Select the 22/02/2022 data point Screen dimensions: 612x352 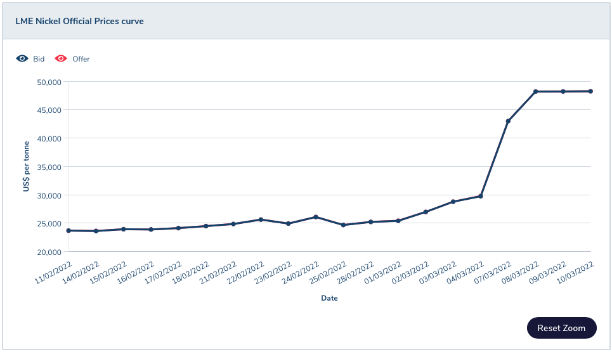click(261, 219)
